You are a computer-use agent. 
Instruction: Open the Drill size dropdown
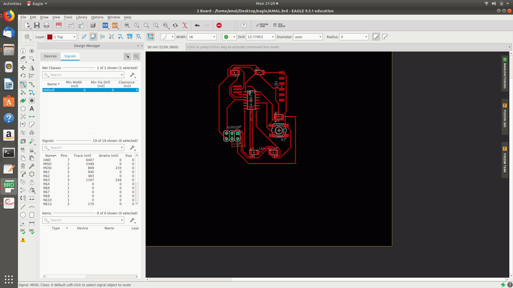click(273, 37)
